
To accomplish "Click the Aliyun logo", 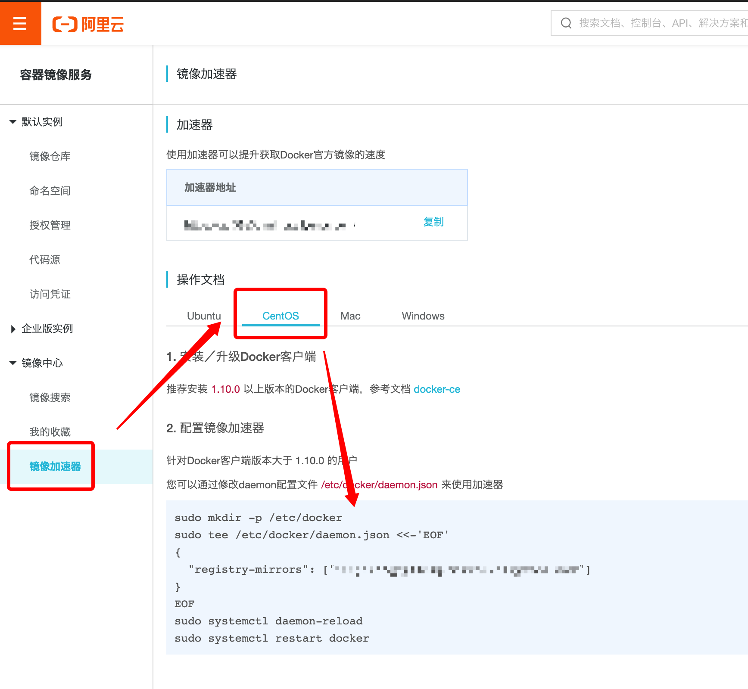I will pyautogui.click(x=88, y=24).
